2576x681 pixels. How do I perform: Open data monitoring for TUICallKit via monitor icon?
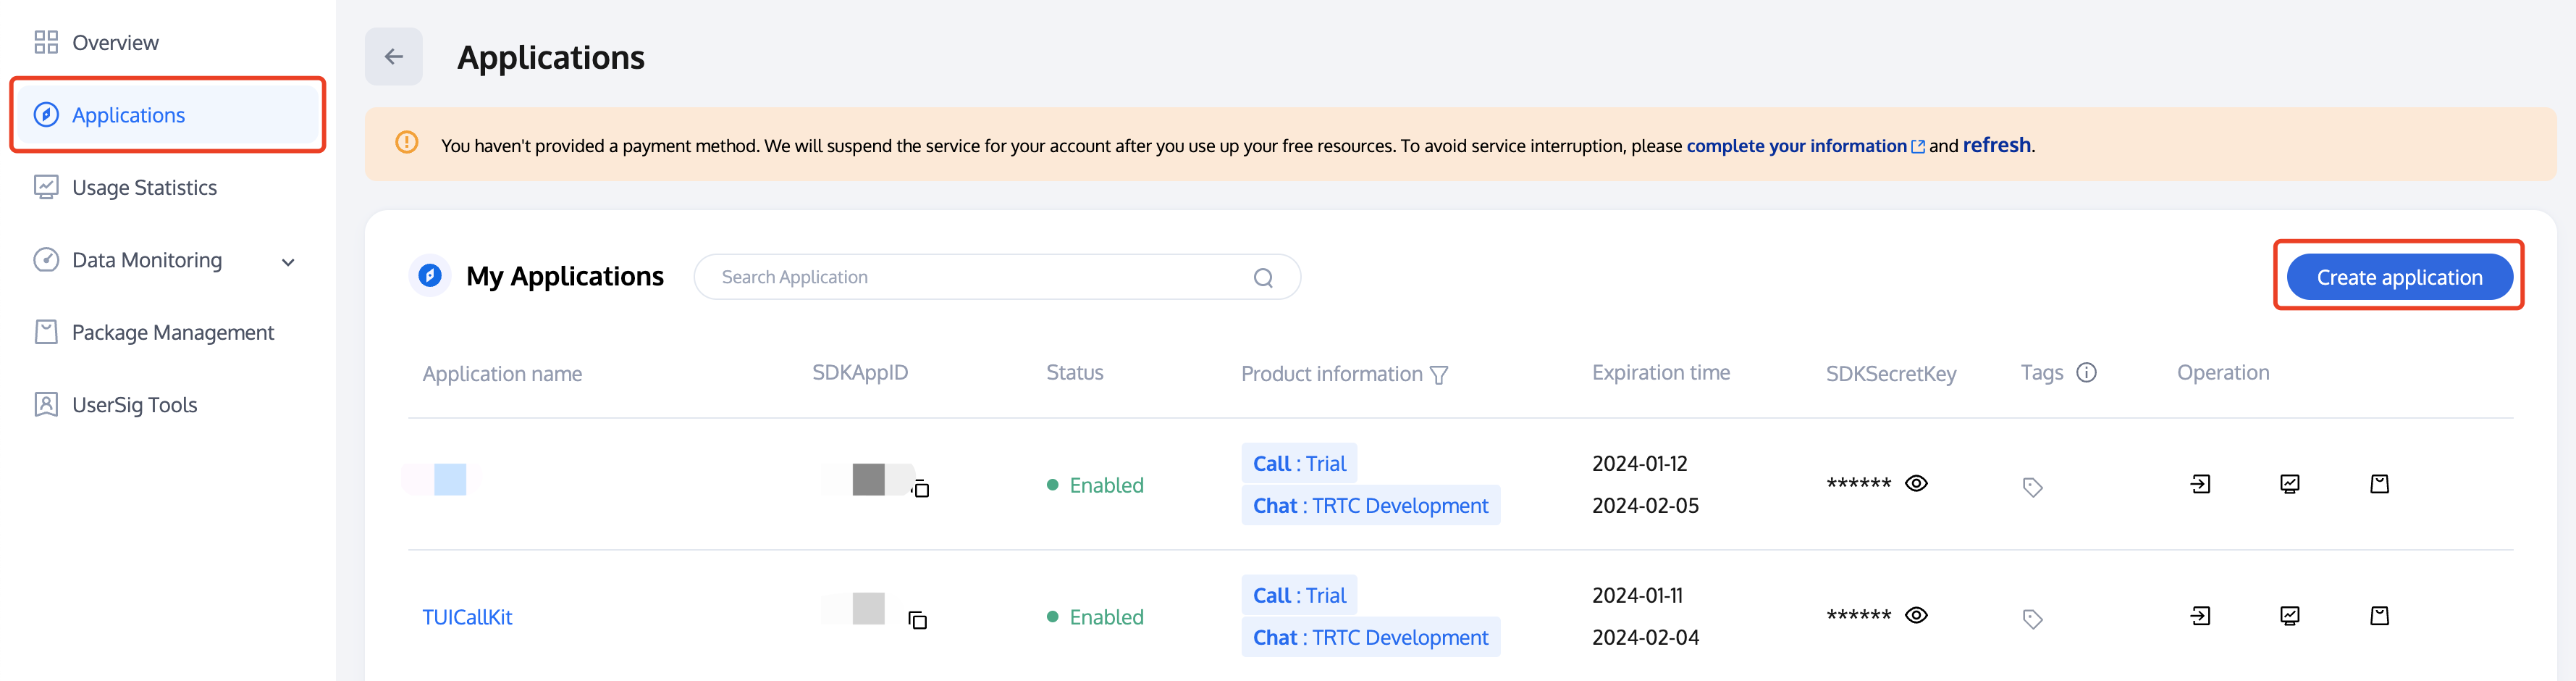tap(2289, 616)
